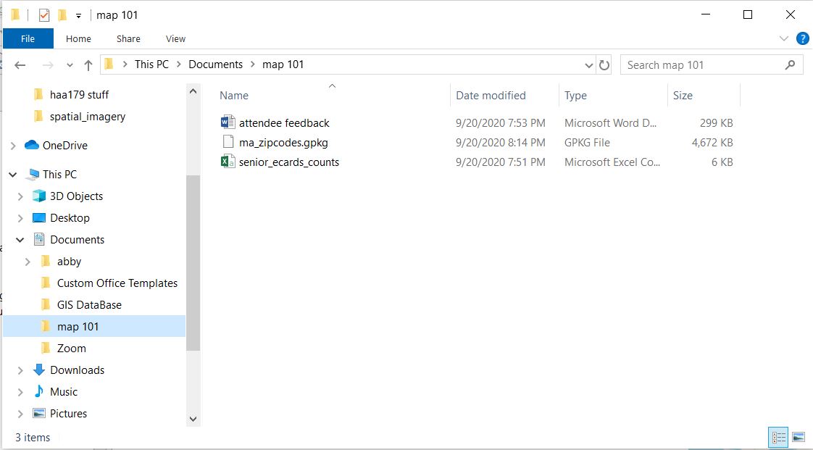Click the Word icon of attendee feedback
This screenshot has width=813, height=450.
[228, 122]
